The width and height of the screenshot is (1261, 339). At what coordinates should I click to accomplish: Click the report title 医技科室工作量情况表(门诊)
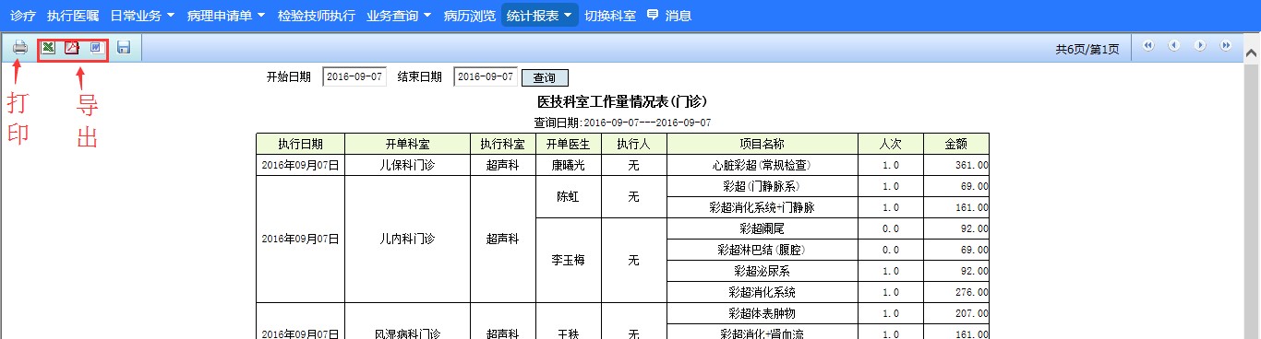622,101
